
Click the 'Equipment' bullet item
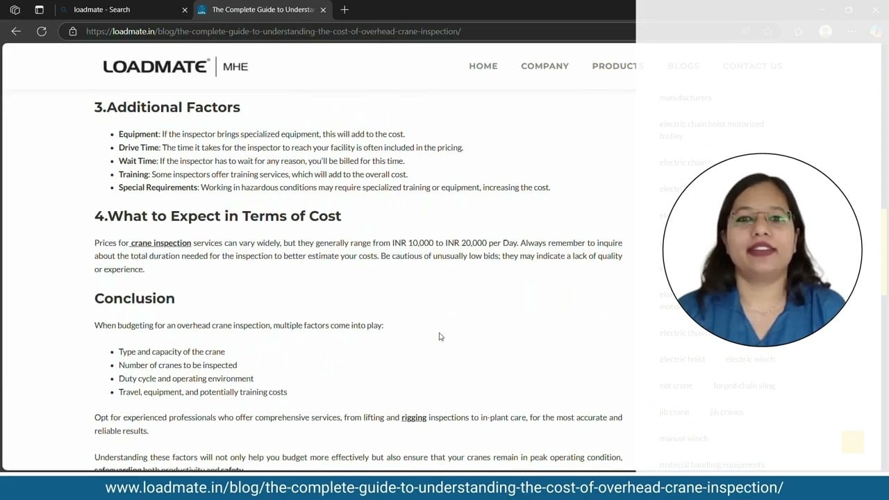pyautogui.click(x=262, y=134)
